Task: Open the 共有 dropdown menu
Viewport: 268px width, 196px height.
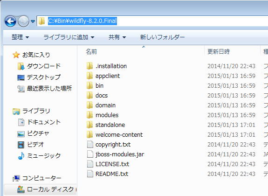Action: click(x=117, y=37)
